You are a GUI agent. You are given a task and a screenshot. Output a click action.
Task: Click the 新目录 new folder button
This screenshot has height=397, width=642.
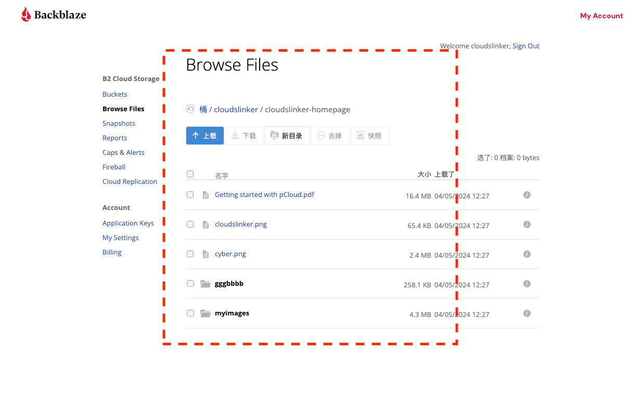(287, 136)
